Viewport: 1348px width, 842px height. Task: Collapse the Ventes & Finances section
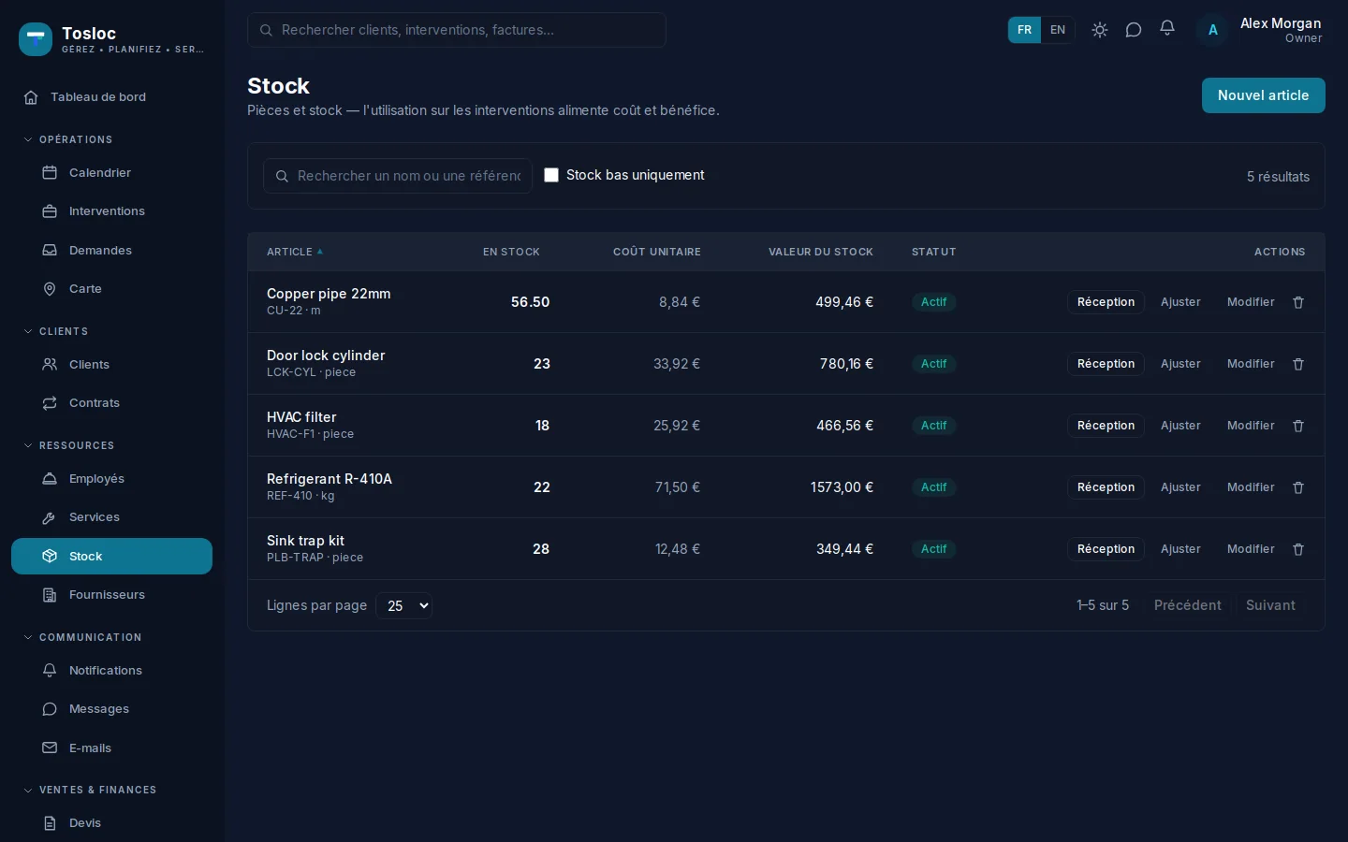click(x=90, y=790)
